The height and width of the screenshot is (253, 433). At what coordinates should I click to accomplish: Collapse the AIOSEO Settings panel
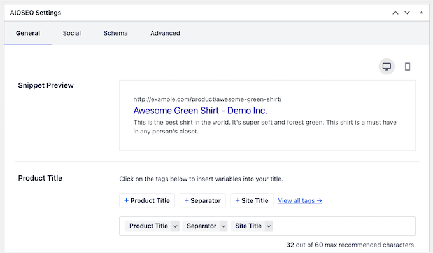(x=421, y=13)
